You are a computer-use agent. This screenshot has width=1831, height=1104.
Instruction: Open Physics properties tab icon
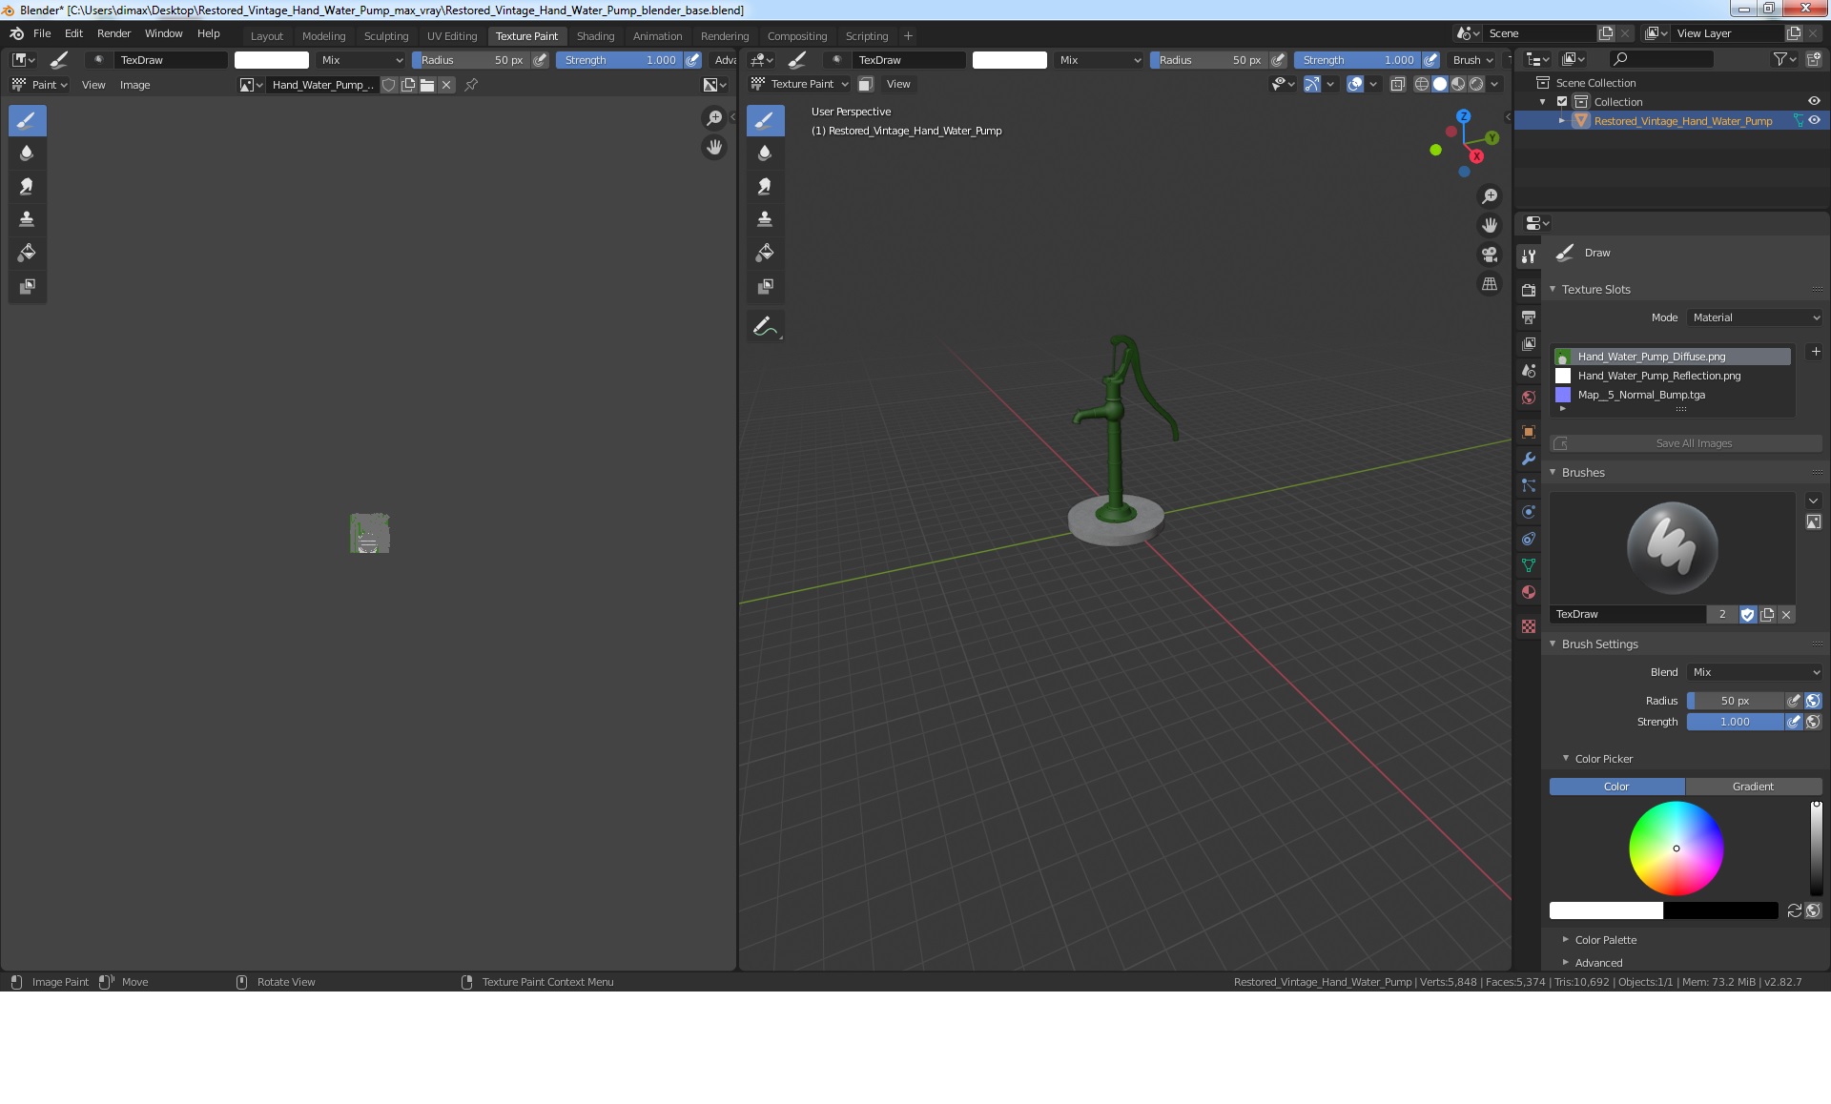pyautogui.click(x=1529, y=512)
